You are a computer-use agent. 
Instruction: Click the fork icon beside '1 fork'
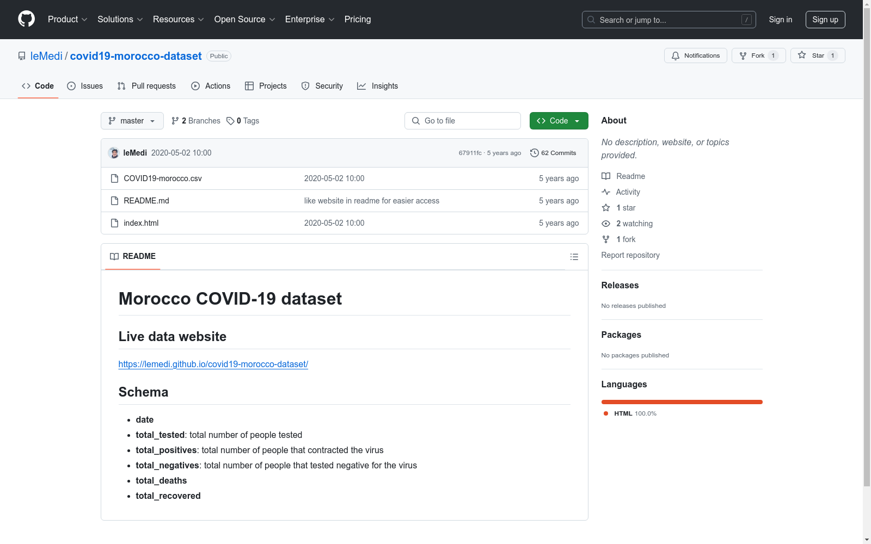point(606,239)
